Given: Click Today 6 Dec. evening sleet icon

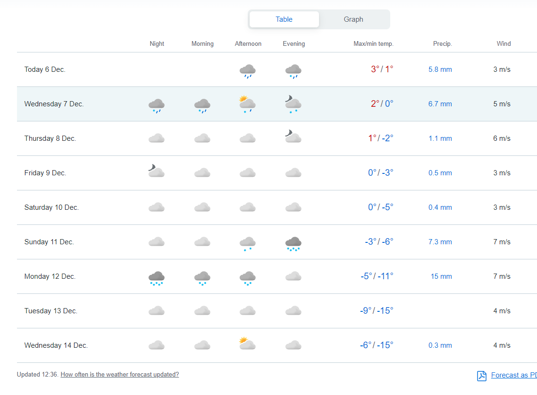Looking at the screenshot, I should click(x=293, y=70).
